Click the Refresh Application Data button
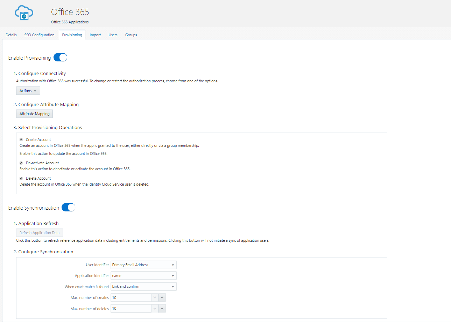Viewport: 451px width, 322px height. pos(40,233)
